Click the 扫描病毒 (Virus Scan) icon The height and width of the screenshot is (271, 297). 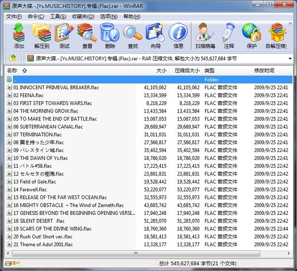tap(205, 33)
